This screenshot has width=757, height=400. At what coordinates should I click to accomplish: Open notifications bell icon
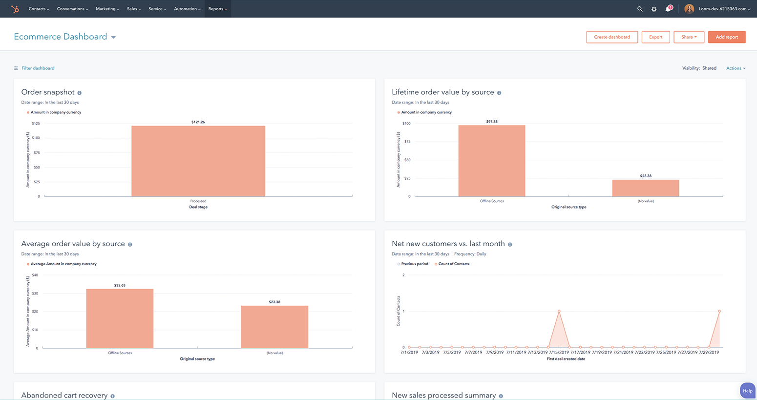coord(668,9)
